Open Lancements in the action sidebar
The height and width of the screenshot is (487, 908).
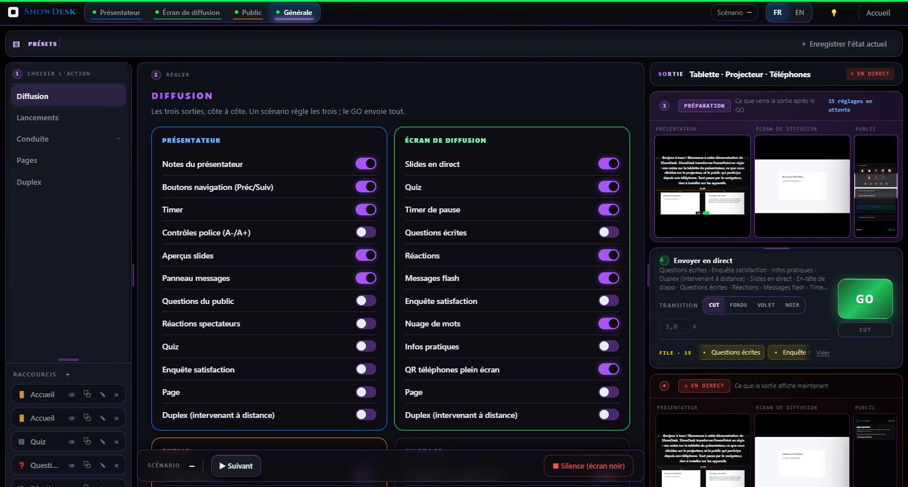(68, 117)
